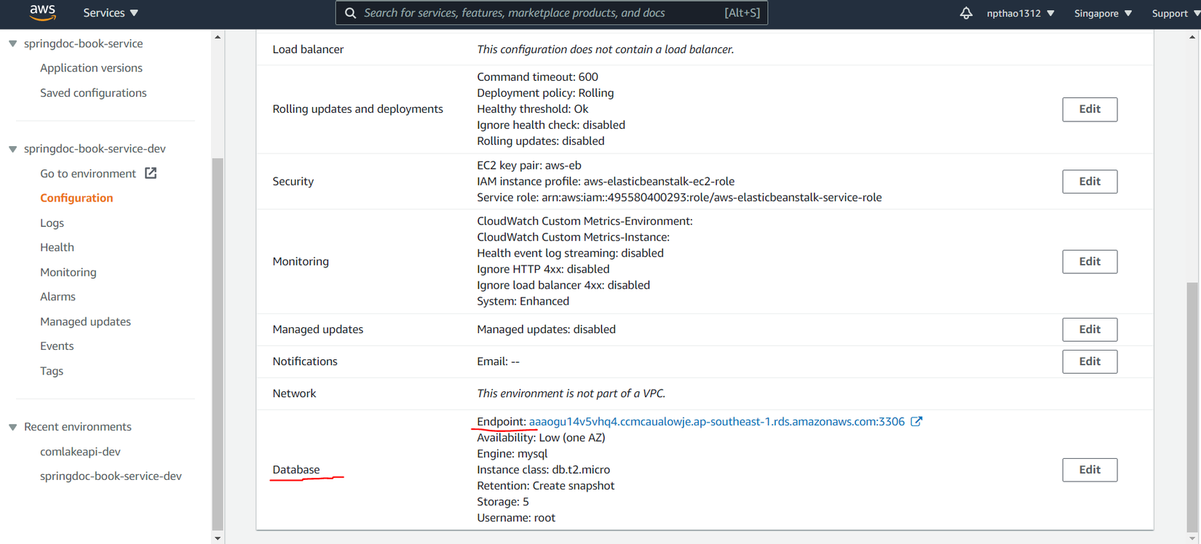Open the Logs page in sidebar
Screen dimensions: 1201x544
(x=52, y=223)
